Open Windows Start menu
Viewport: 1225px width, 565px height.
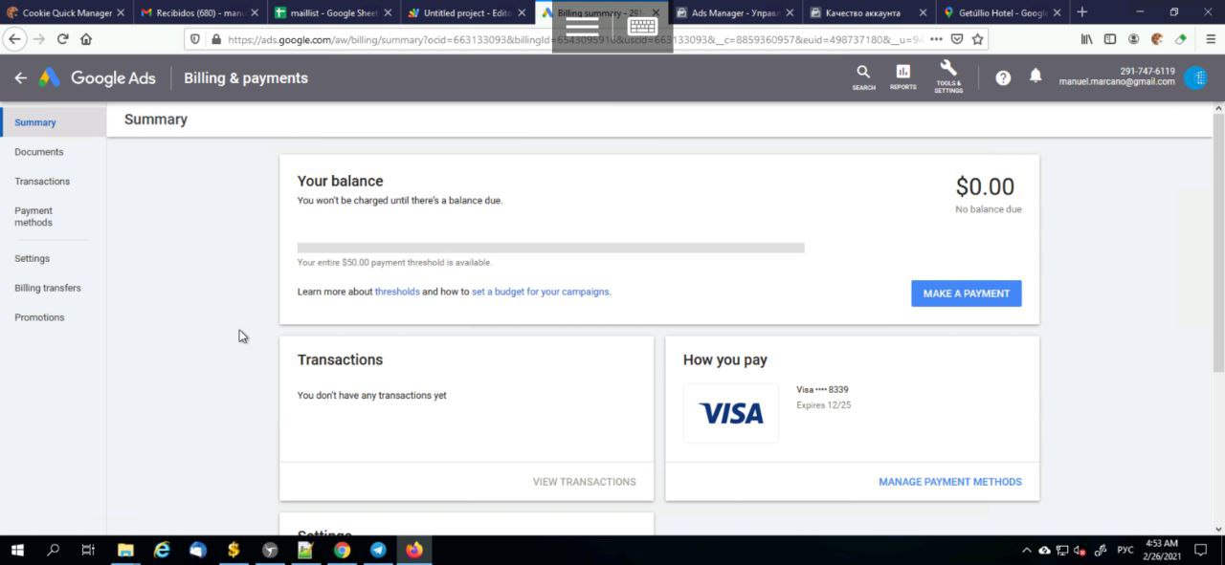tap(17, 550)
